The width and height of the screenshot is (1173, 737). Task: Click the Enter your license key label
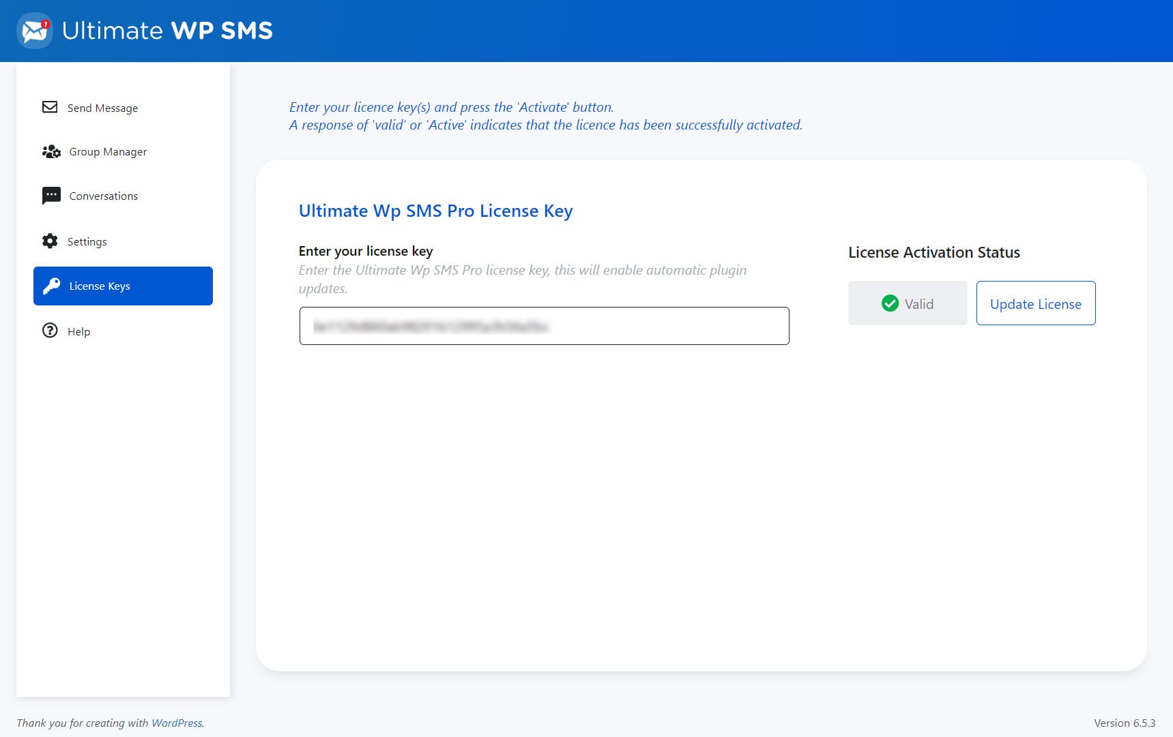coord(366,251)
